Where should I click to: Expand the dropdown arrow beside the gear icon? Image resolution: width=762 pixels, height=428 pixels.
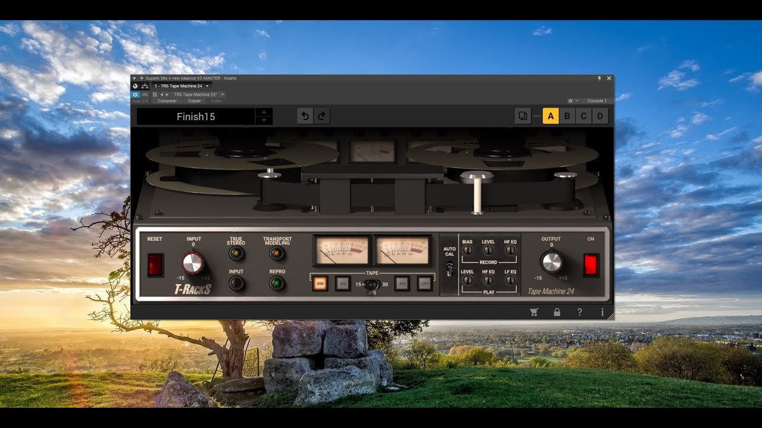coord(577,101)
